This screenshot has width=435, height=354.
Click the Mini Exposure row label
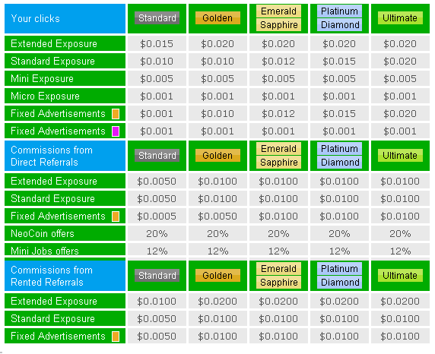coord(65,78)
